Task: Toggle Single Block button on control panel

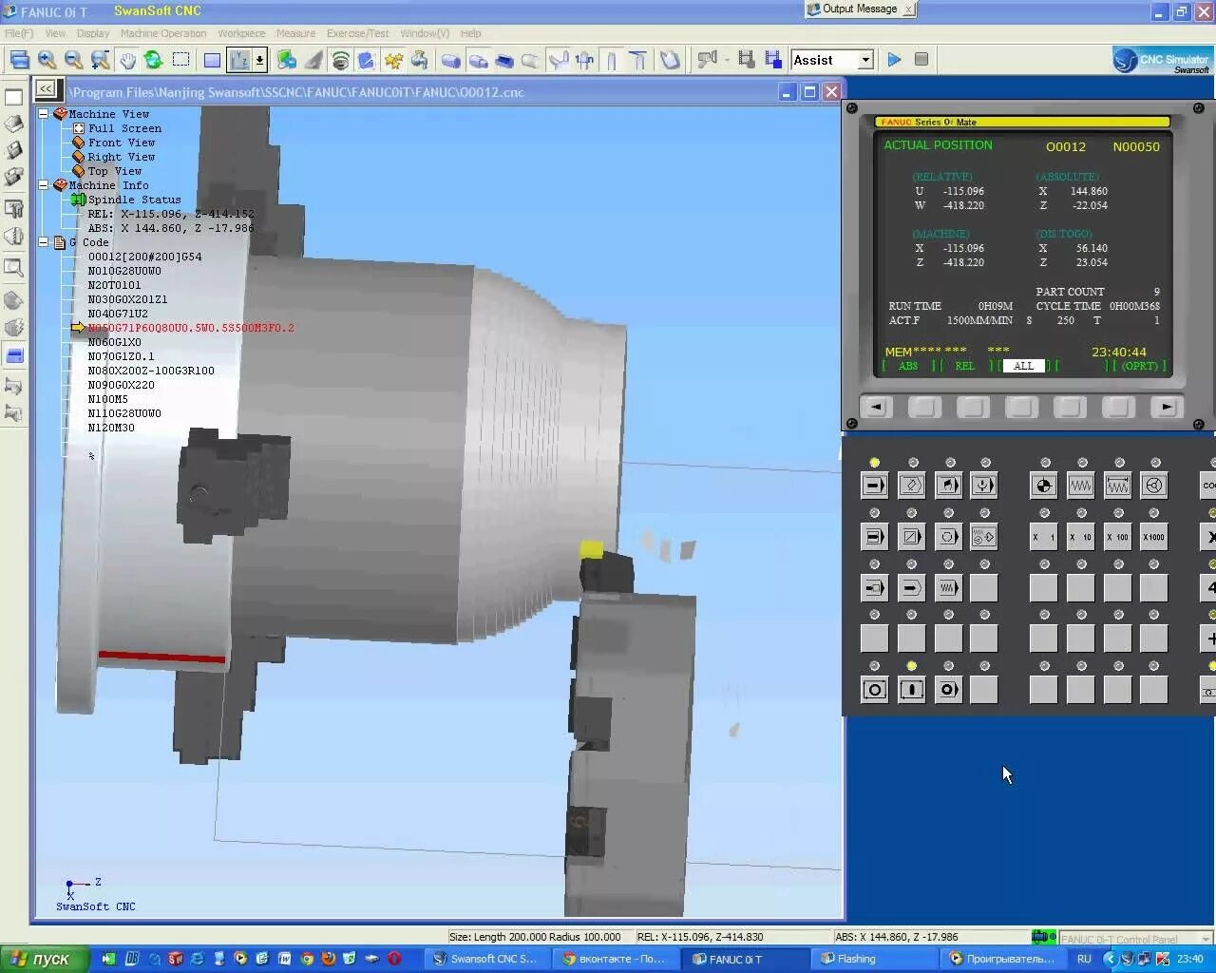Action: tap(874, 537)
